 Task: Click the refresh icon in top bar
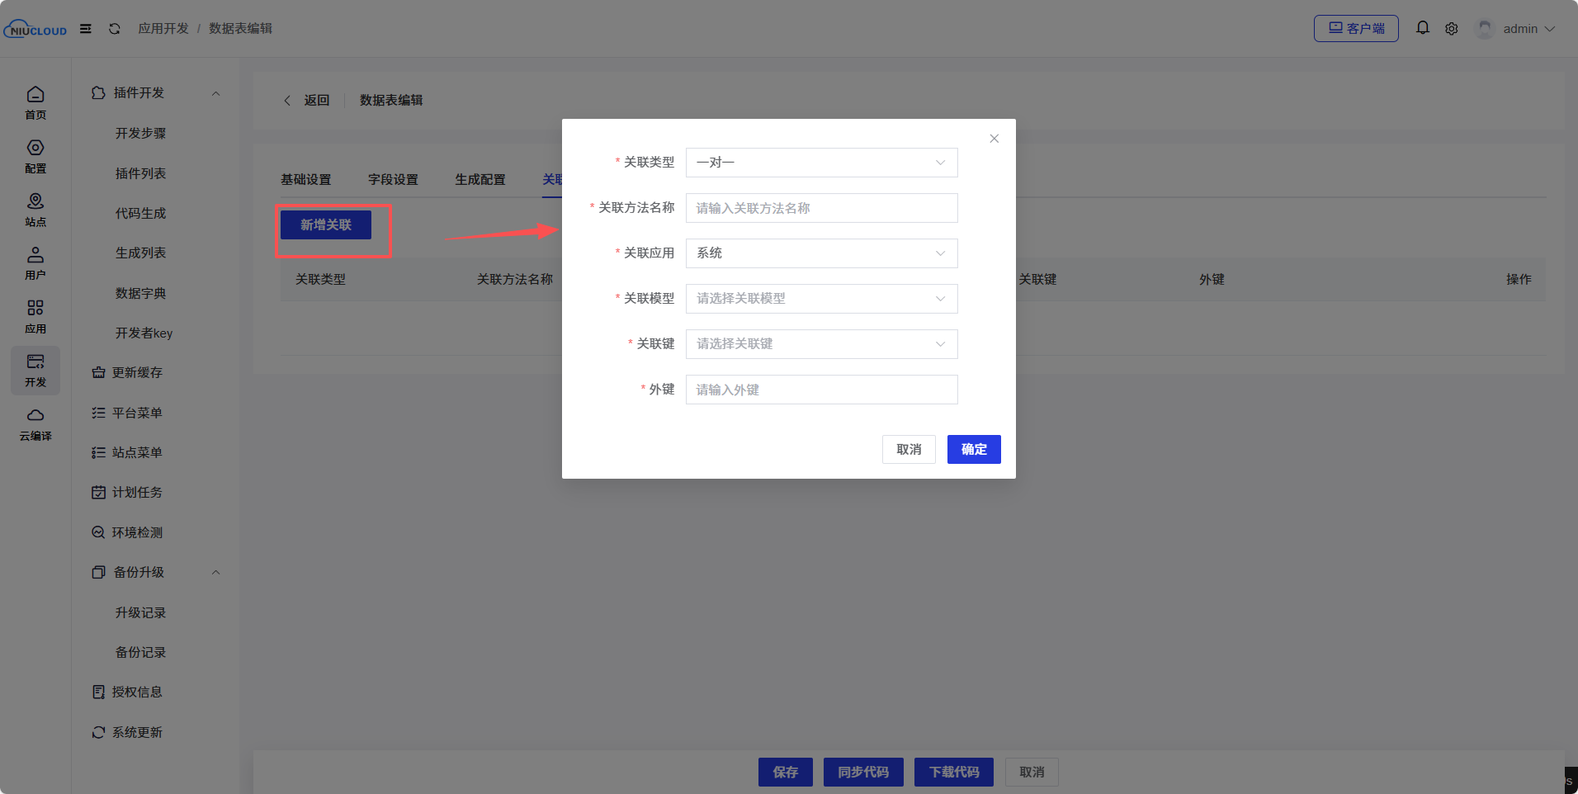pos(115,29)
